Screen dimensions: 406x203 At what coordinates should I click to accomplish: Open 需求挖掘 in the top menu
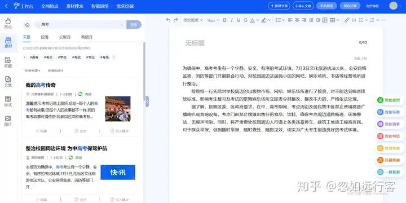(125, 6)
